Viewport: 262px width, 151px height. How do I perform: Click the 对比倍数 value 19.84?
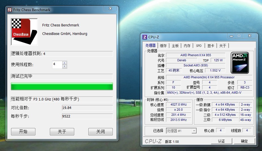88,108
